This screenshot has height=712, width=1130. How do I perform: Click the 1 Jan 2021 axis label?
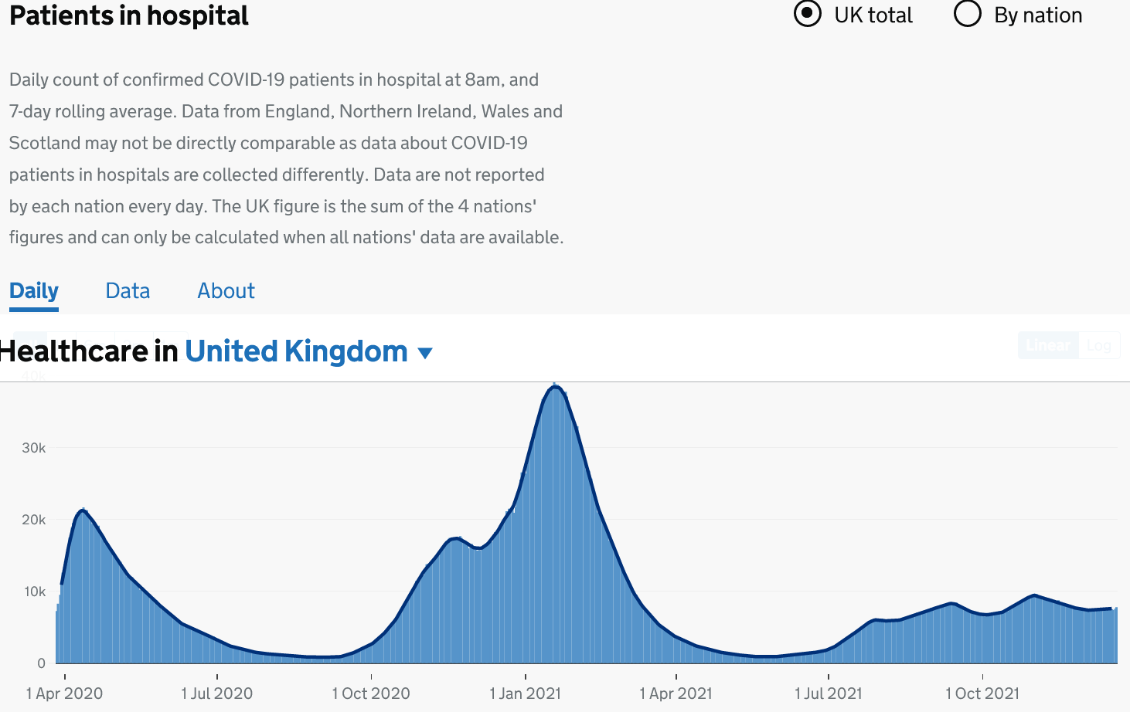(x=526, y=693)
